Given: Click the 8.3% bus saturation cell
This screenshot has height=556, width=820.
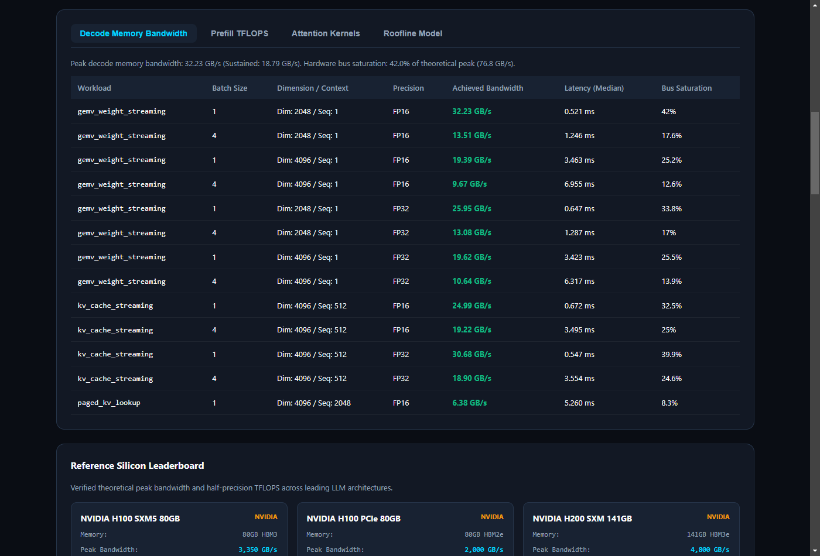Looking at the screenshot, I should 669,403.
